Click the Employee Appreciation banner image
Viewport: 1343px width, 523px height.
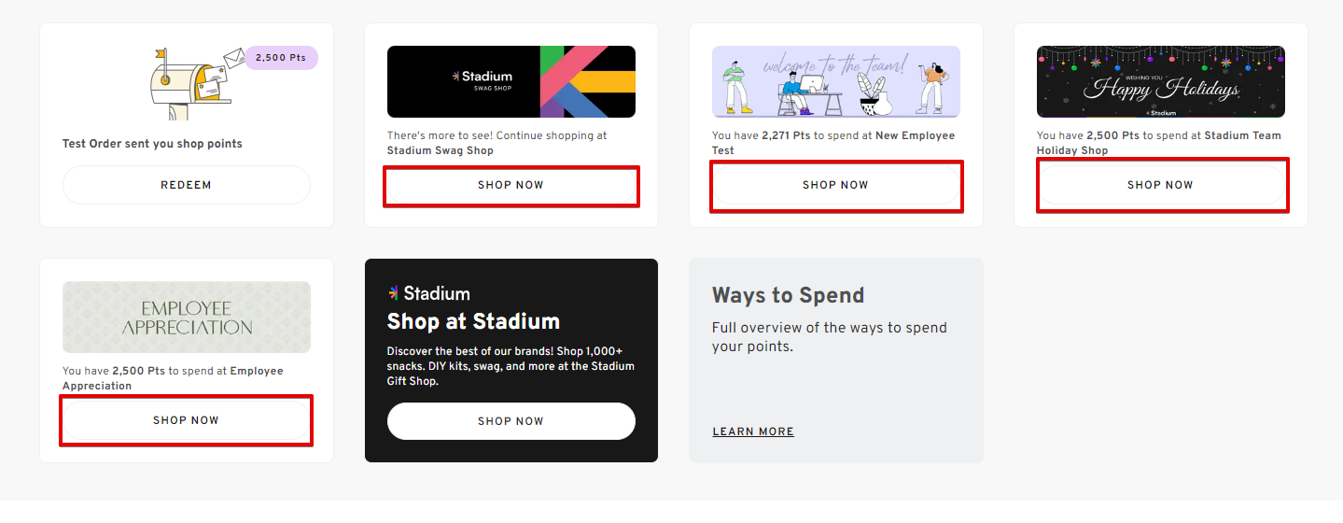tap(186, 318)
